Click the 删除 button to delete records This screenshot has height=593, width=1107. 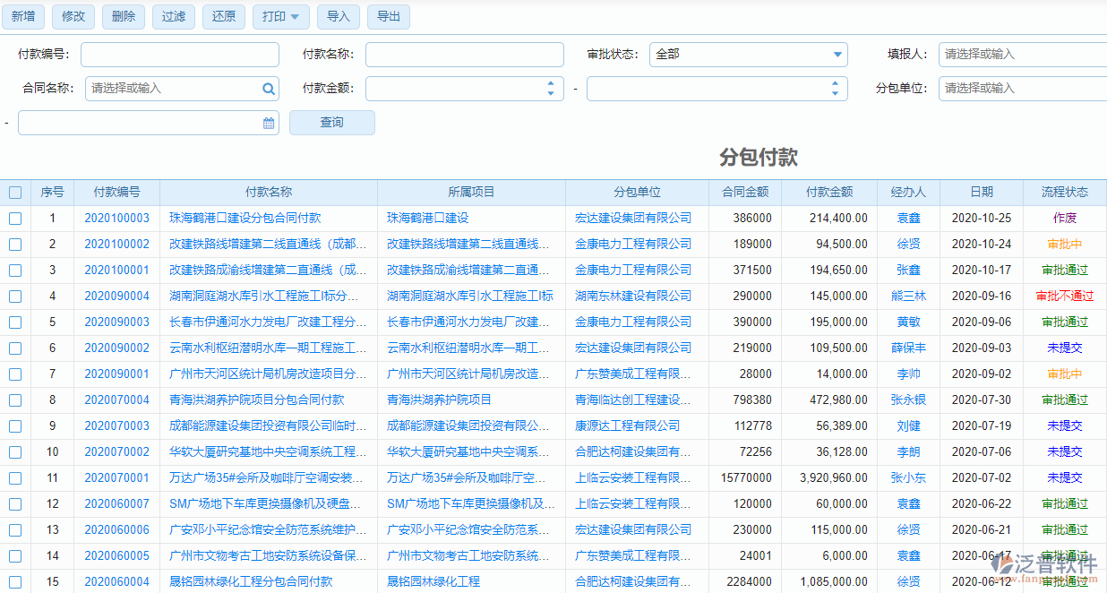[x=123, y=16]
